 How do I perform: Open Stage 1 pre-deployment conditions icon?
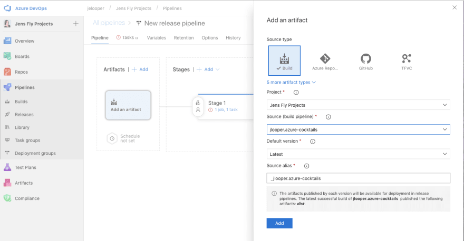[x=198, y=103]
